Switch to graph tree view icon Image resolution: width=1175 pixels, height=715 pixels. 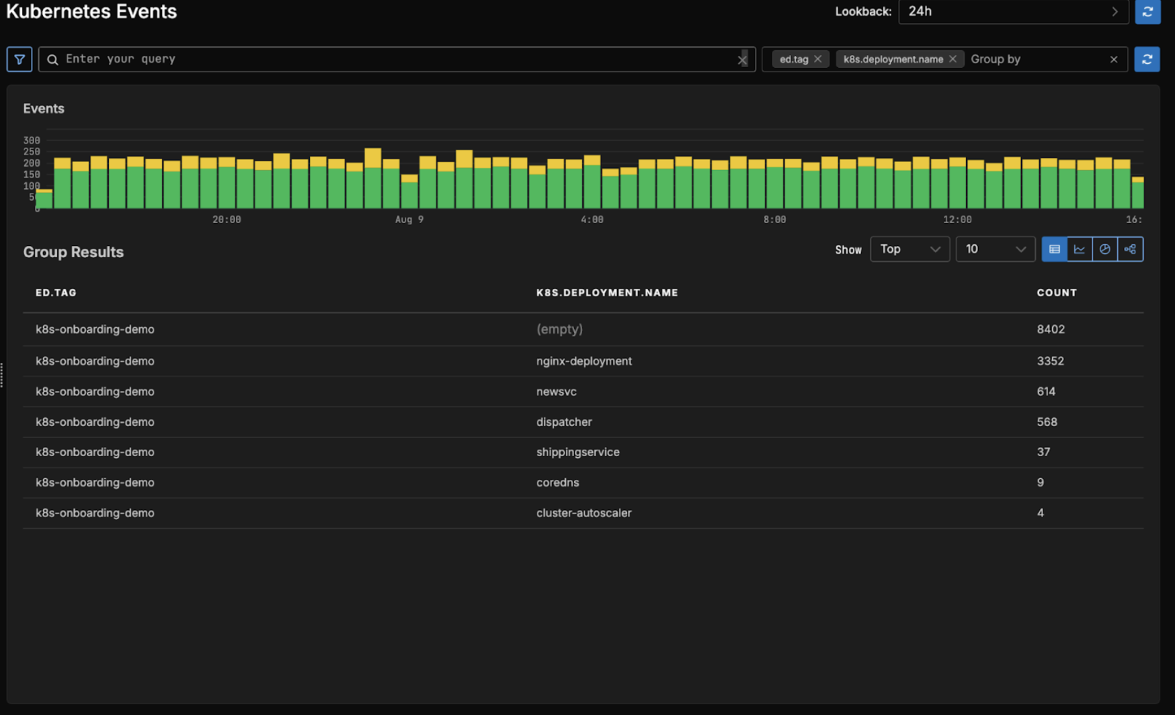click(1130, 249)
